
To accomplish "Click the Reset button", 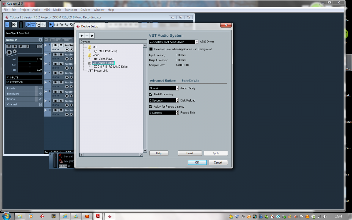I will (190, 153).
